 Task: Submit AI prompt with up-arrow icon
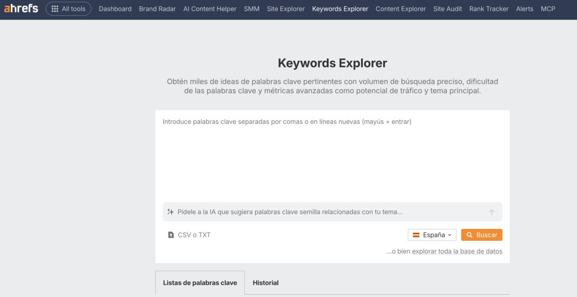coord(491,212)
